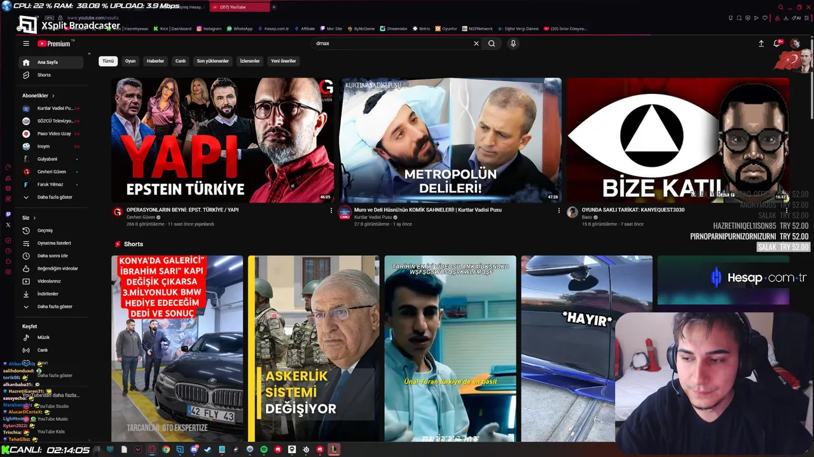This screenshot has width=814, height=457.
Task: Expand the Siz section header
Action: coord(29,218)
